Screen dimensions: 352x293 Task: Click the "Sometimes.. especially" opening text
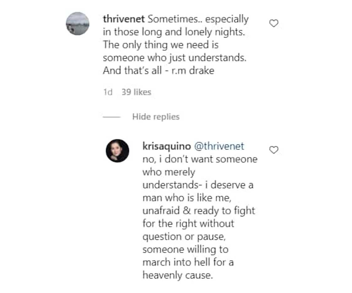(x=198, y=19)
